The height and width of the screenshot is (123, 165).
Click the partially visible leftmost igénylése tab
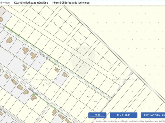pos(5,3)
